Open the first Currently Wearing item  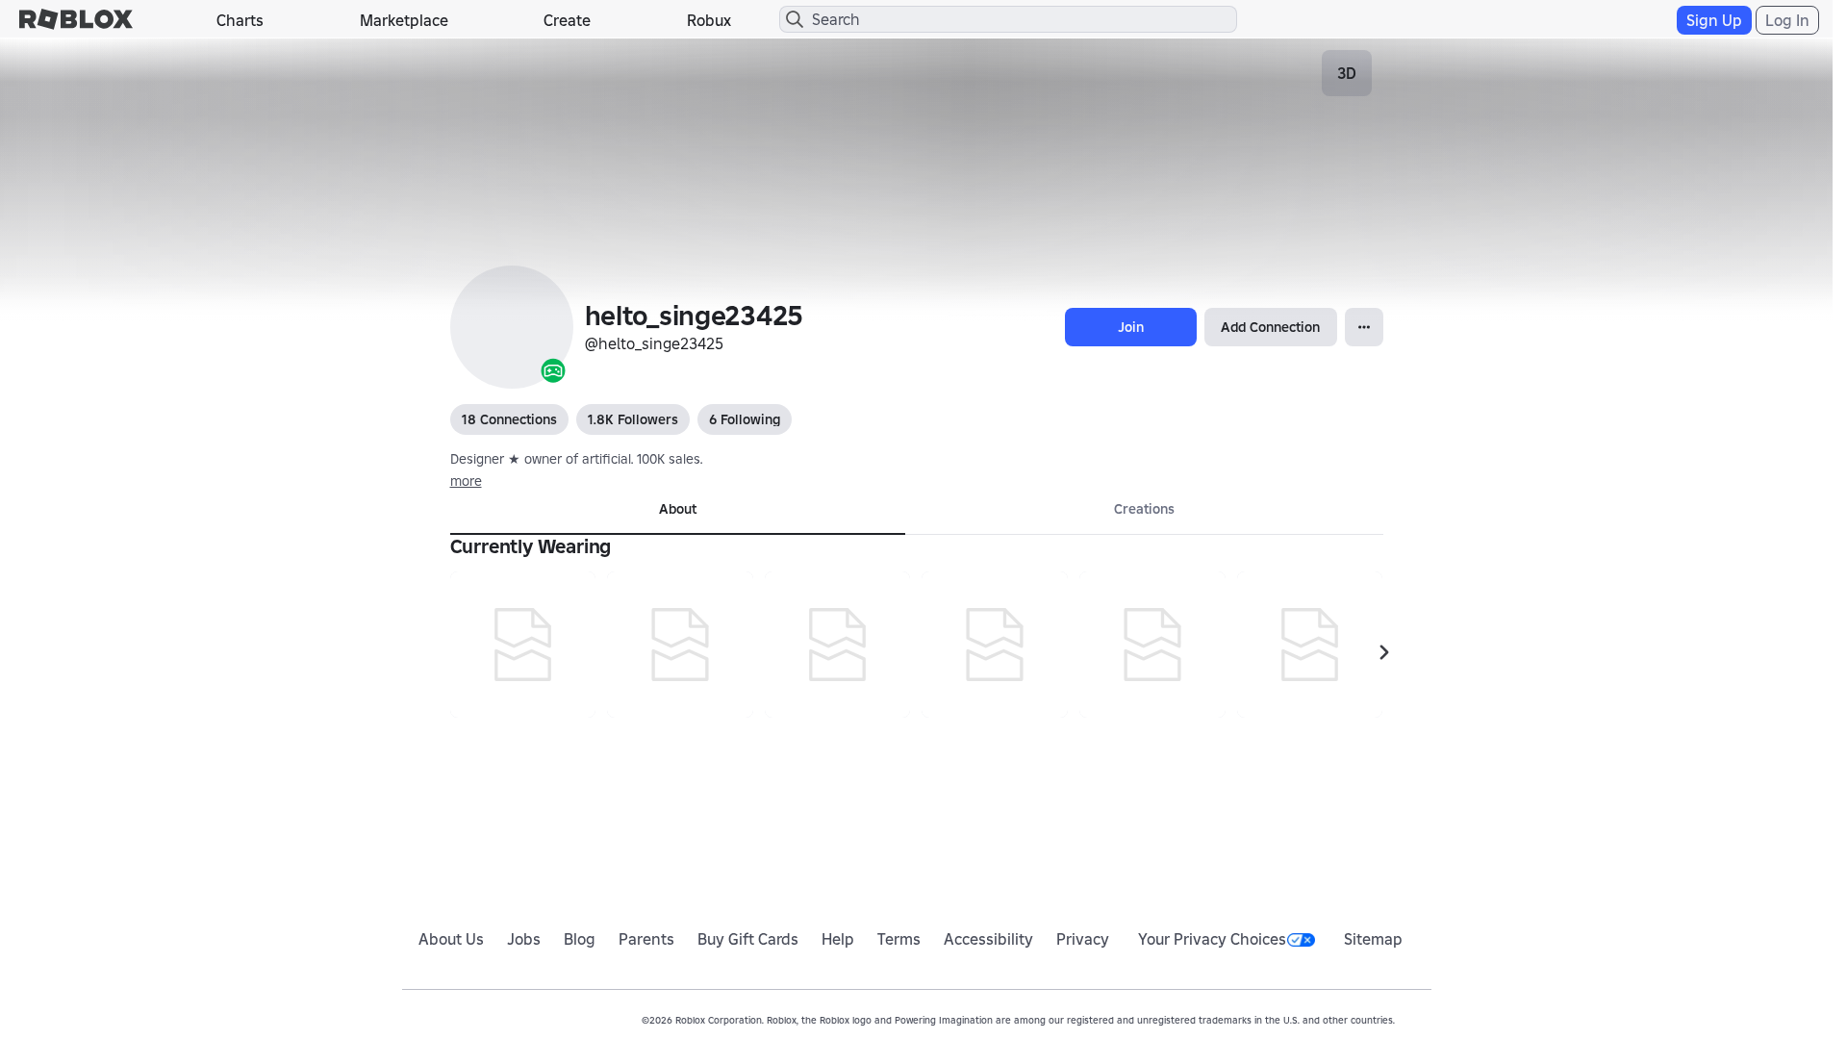pyautogui.click(x=522, y=645)
